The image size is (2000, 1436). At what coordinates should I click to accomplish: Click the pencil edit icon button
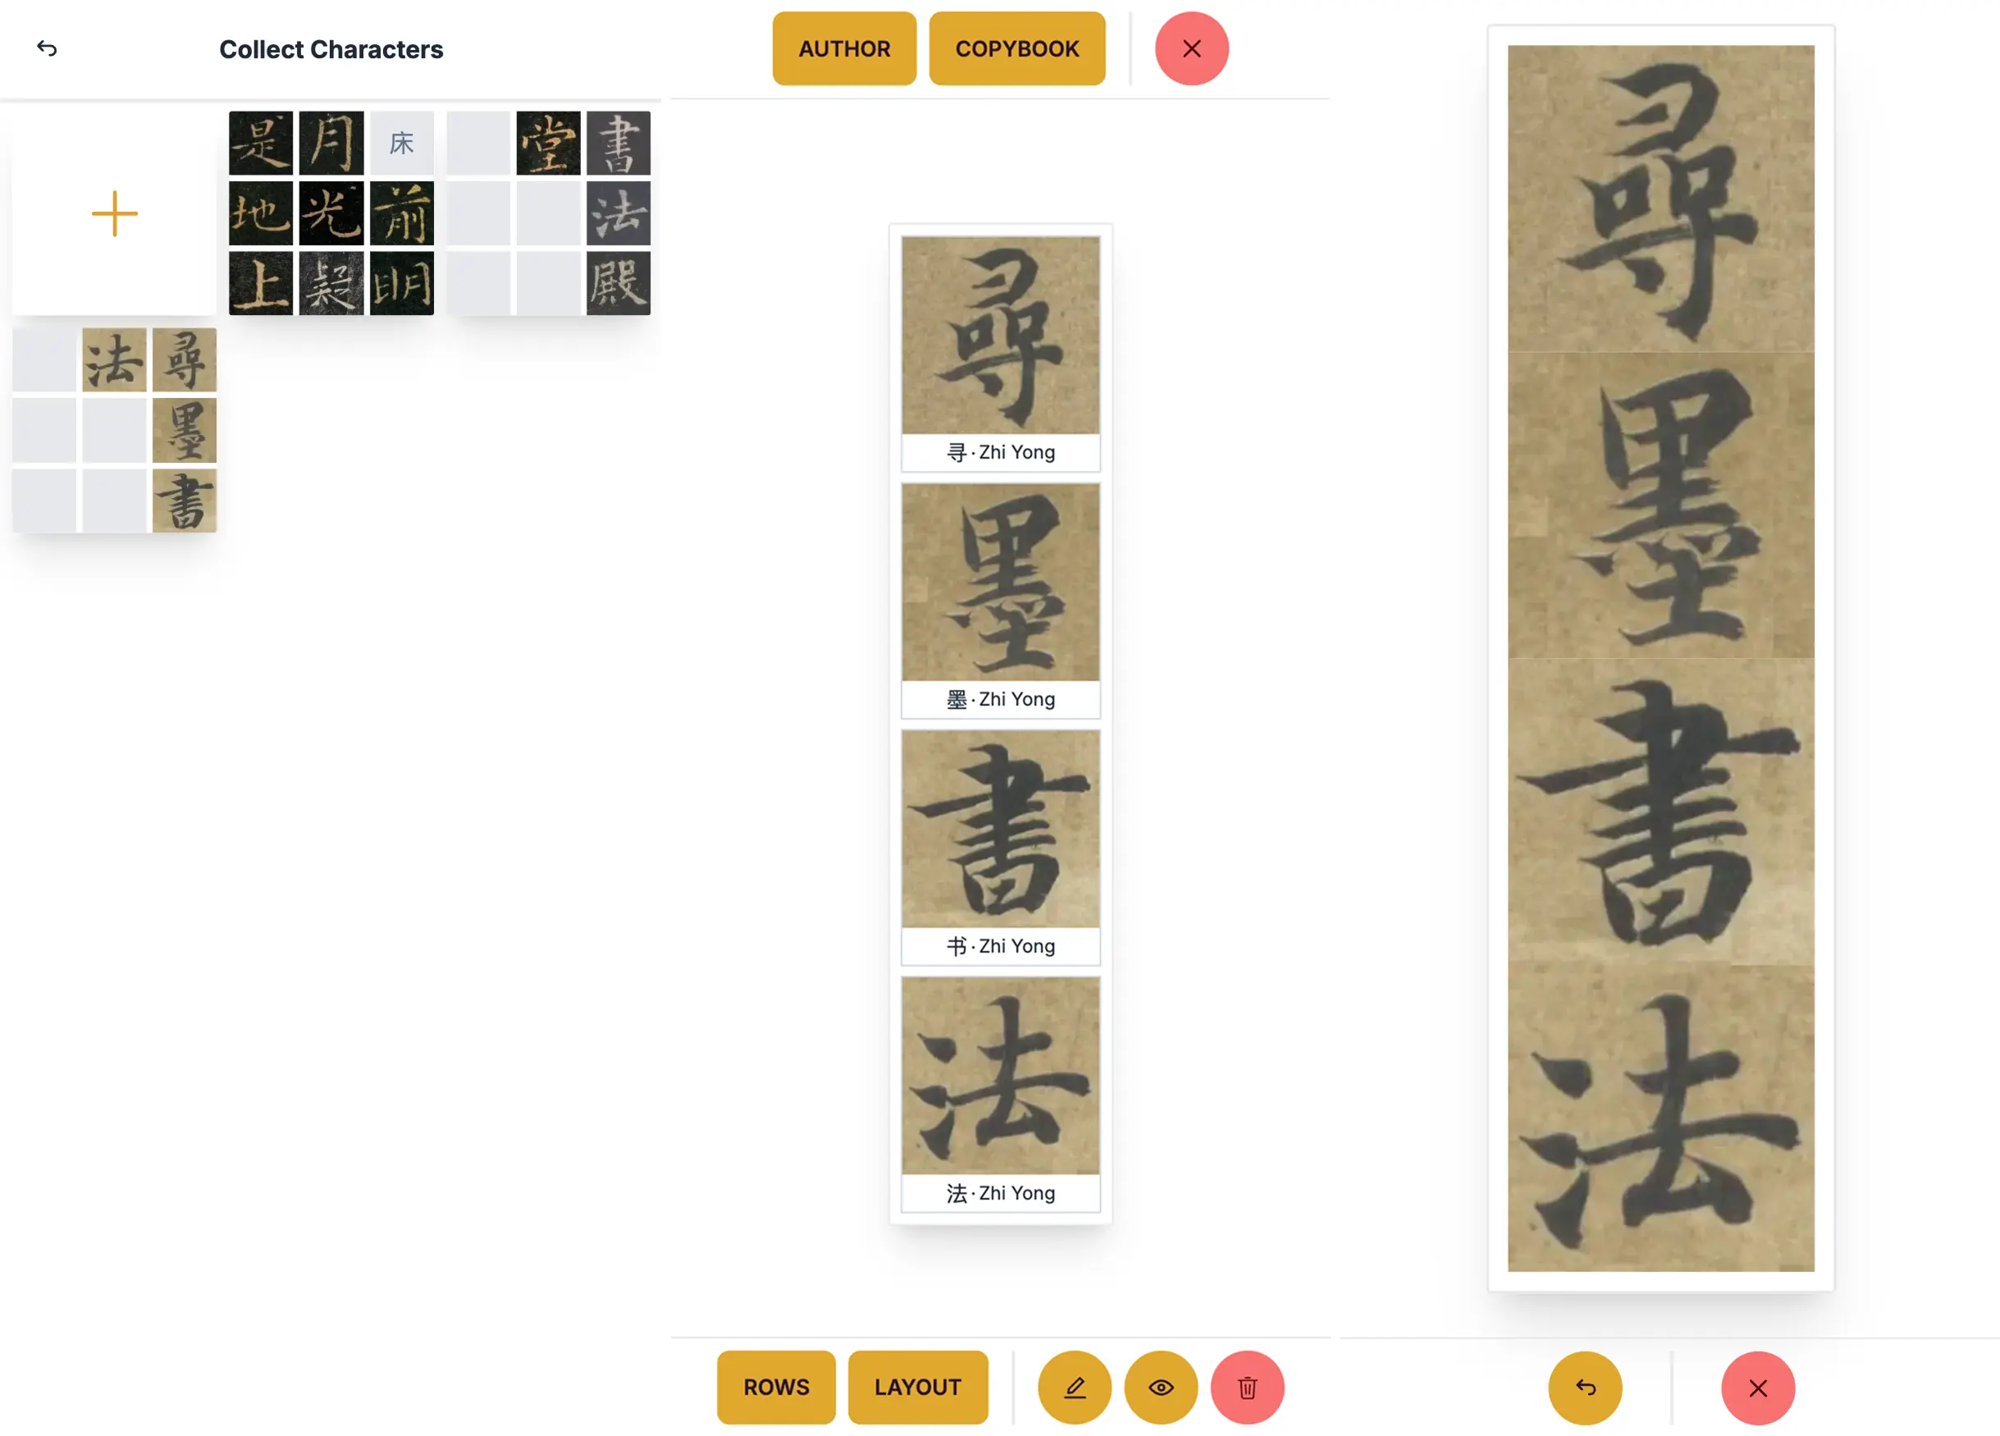click(1074, 1387)
